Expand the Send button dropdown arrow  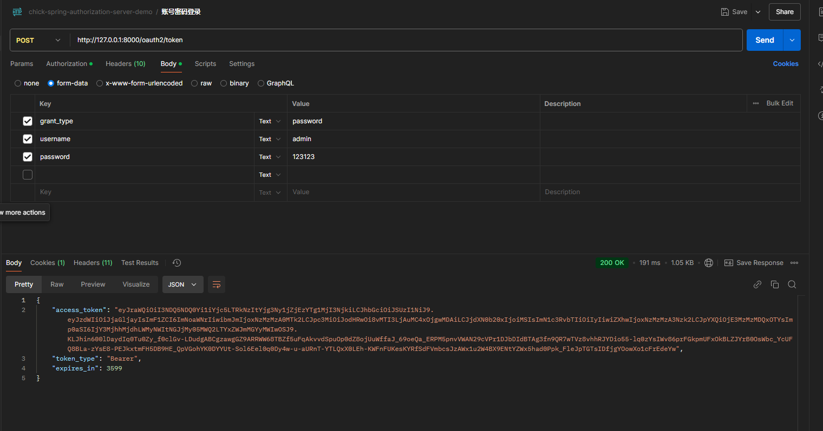click(x=792, y=40)
